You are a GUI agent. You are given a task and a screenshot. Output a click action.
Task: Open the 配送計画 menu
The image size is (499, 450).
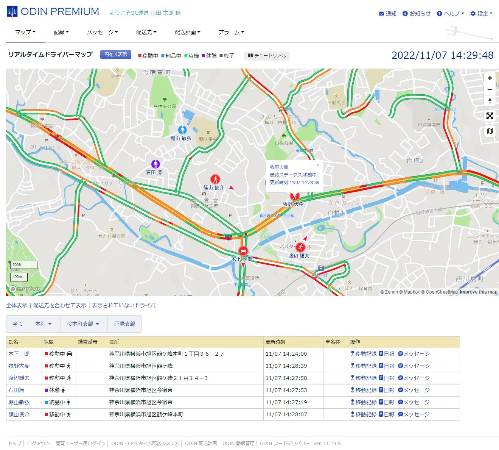click(187, 32)
